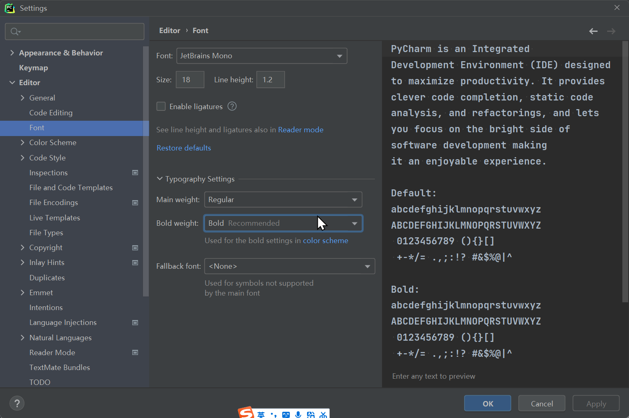Screen dimensions: 629x418
Task: Click the Sogou scissors screenshot icon
Action: (x=323, y=414)
